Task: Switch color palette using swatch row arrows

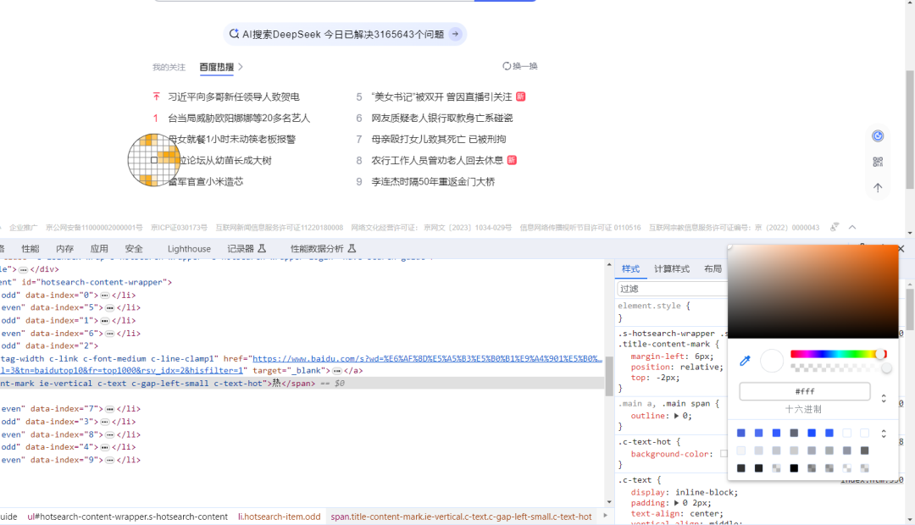Action: tap(884, 434)
